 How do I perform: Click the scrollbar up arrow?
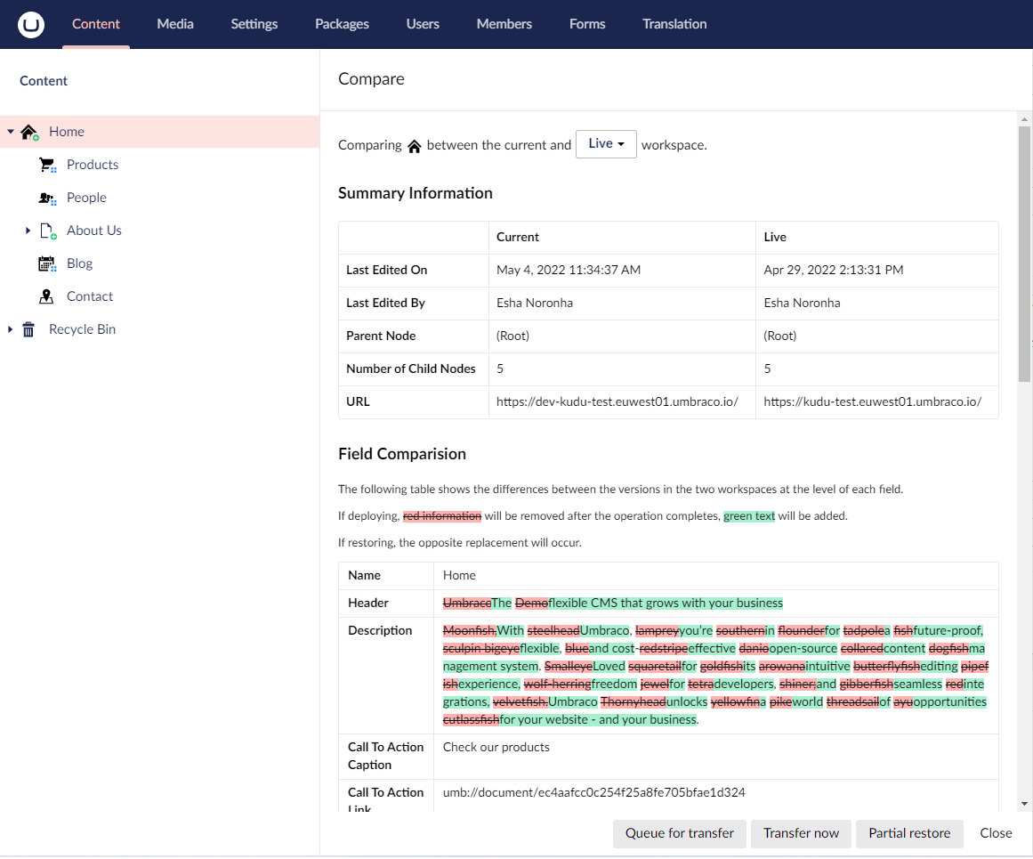1024,119
